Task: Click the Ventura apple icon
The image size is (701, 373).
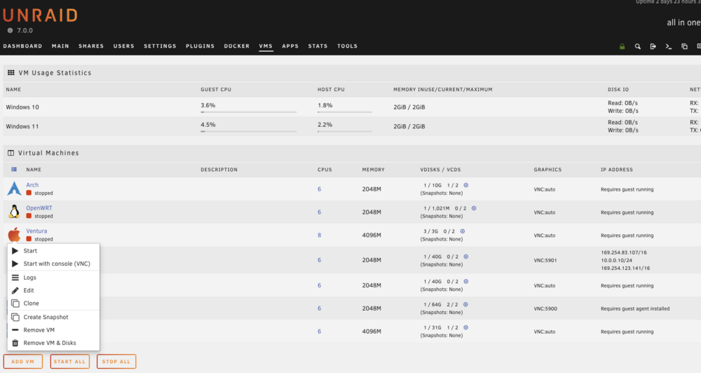Action: coord(14,234)
